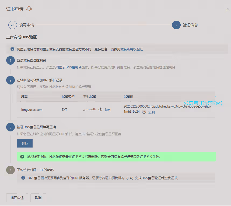
Task: Click the help icon next to _dnsauth
Action: tap(100, 109)
